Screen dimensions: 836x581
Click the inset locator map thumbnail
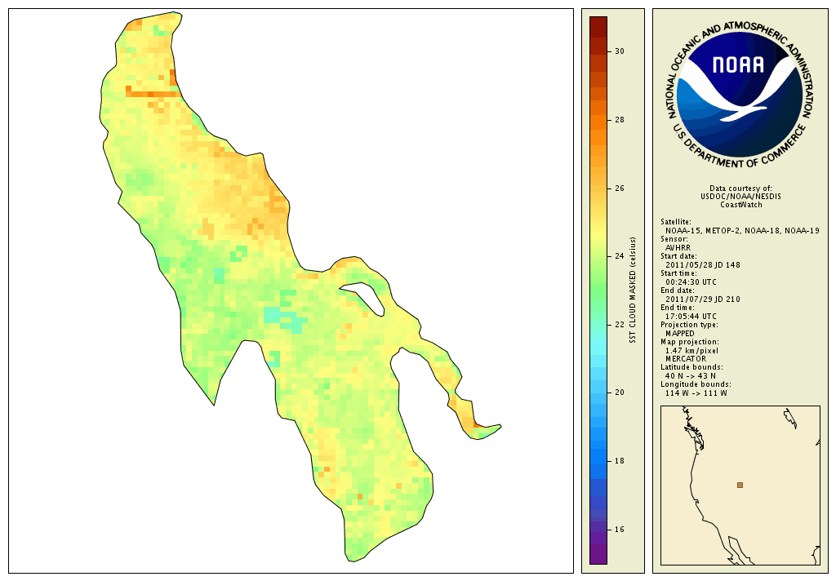740,485
